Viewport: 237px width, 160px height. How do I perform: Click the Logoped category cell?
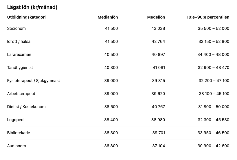[x=15, y=120]
